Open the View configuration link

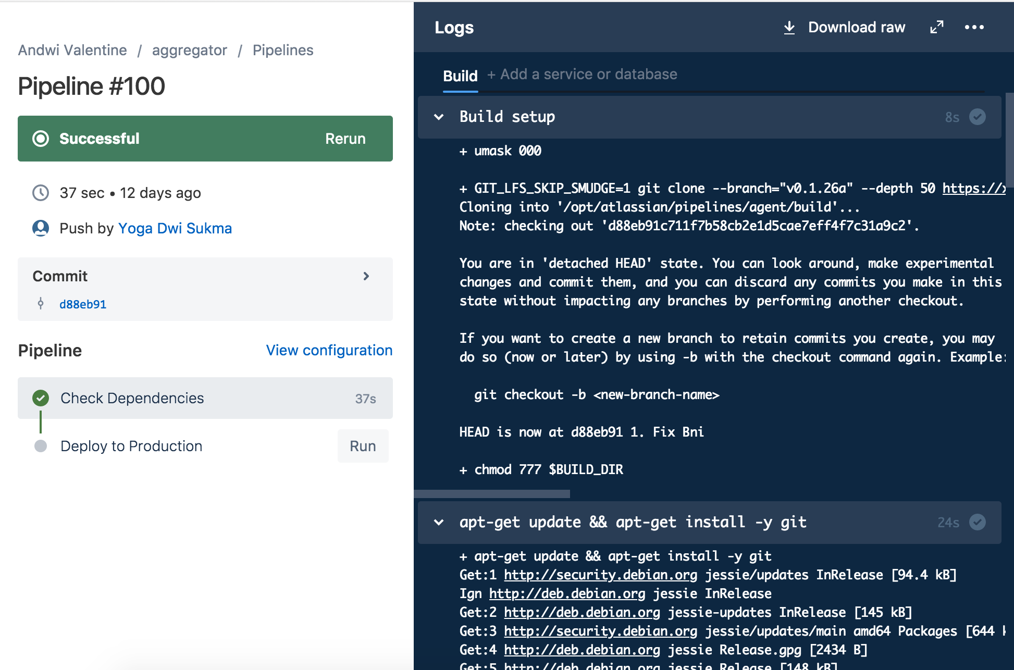(329, 350)
